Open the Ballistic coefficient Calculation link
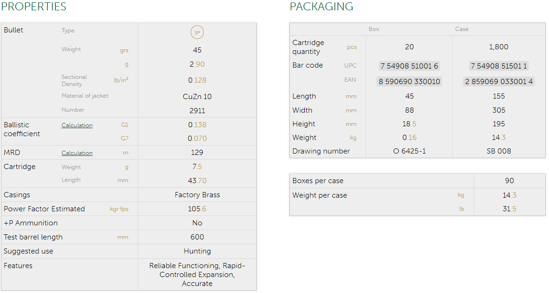The width and height of the screenshot is (549, 293). 77,125
